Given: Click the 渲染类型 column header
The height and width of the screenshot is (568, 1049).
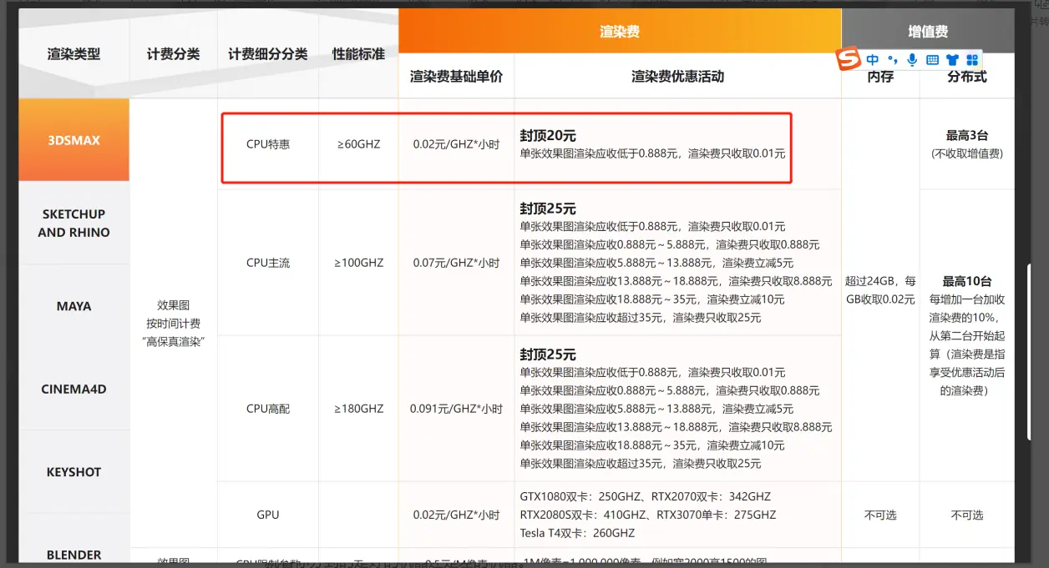Looking at the screenshot, I should point(73,54).
